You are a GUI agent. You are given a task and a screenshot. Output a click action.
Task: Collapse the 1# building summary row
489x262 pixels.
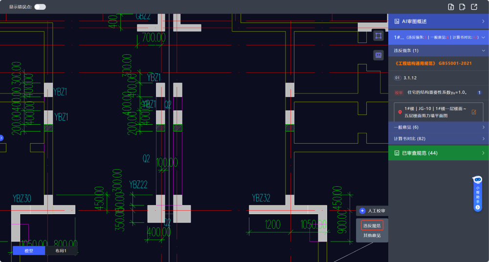[483, 37]
